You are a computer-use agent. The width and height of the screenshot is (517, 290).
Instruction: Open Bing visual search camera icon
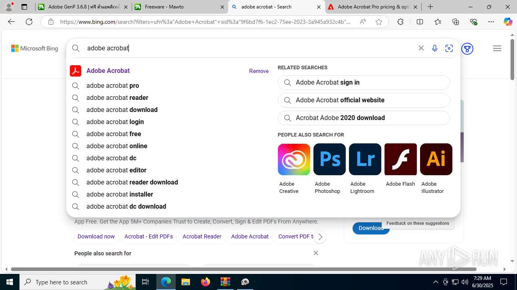[449, 48]
